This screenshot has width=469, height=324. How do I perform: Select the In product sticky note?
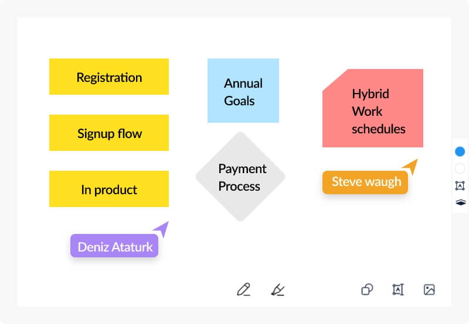109,189
